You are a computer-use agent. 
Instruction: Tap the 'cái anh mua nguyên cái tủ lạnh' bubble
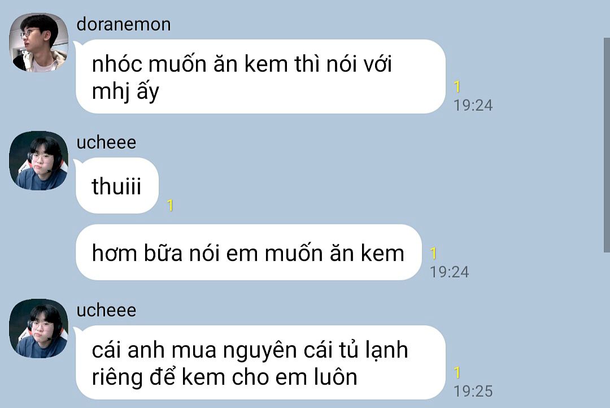[260, 362]
